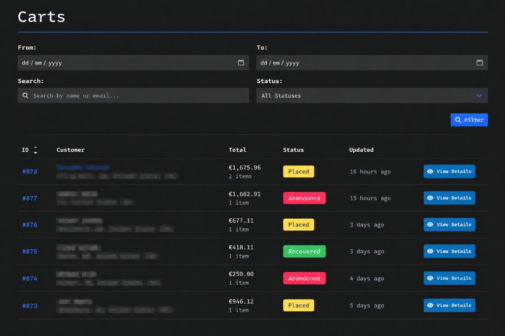Viewport: 505px width, 336px height.
Task: Click the Updated column header
Action: pyautogui.click(x=361, y=150)
